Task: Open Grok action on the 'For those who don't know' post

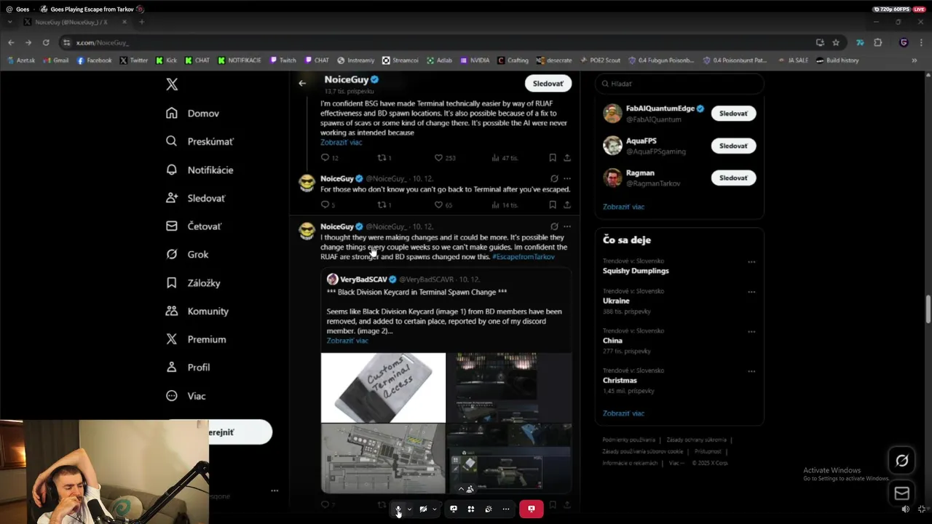Action: (x=554, y=178)
